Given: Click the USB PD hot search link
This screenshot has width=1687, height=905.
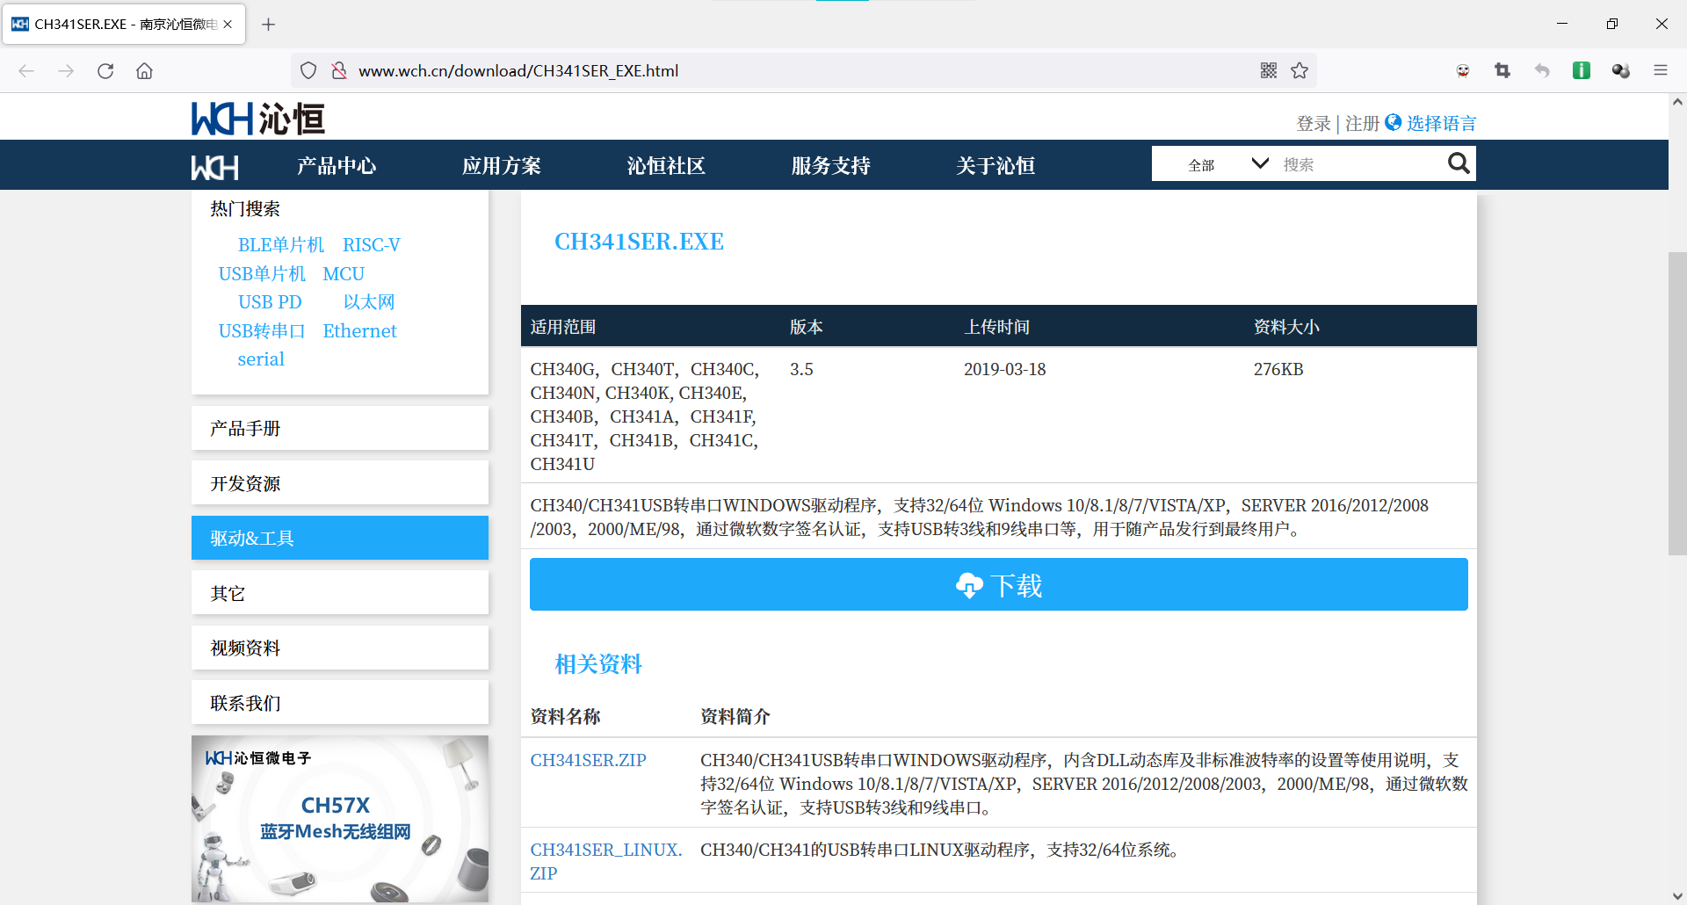Looking at the screenshot, I should (270, 301).
